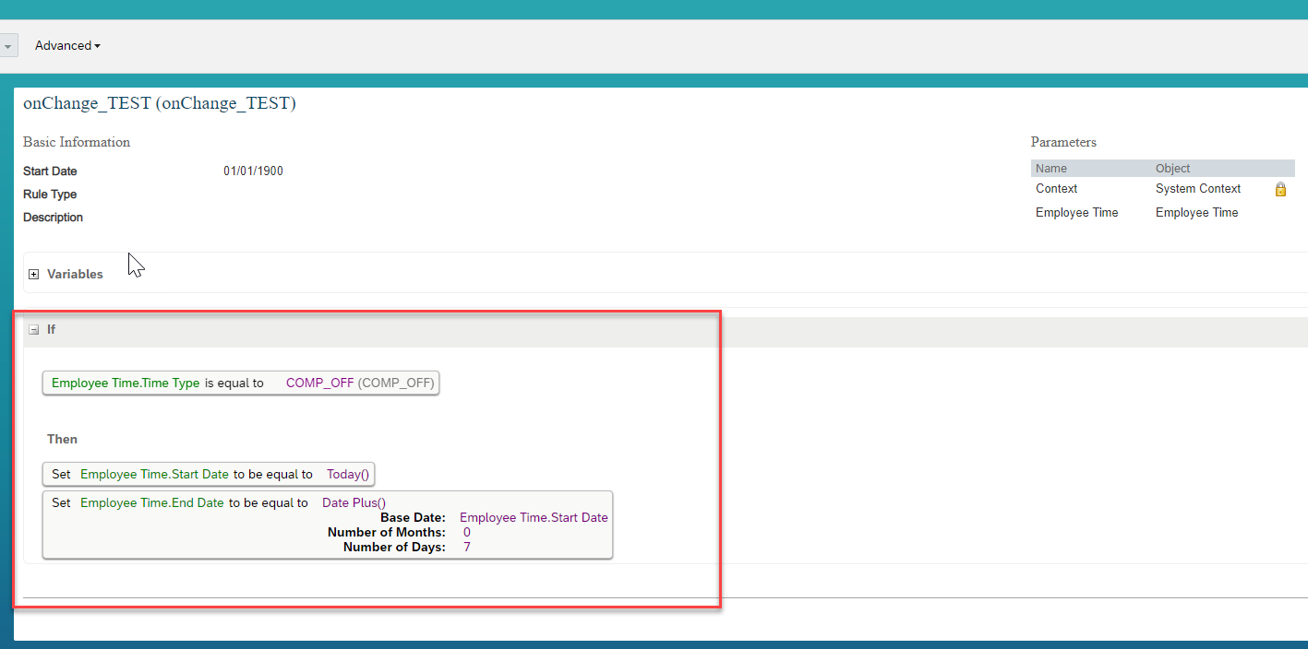Click the Number of Days value 7

(467, 547)
